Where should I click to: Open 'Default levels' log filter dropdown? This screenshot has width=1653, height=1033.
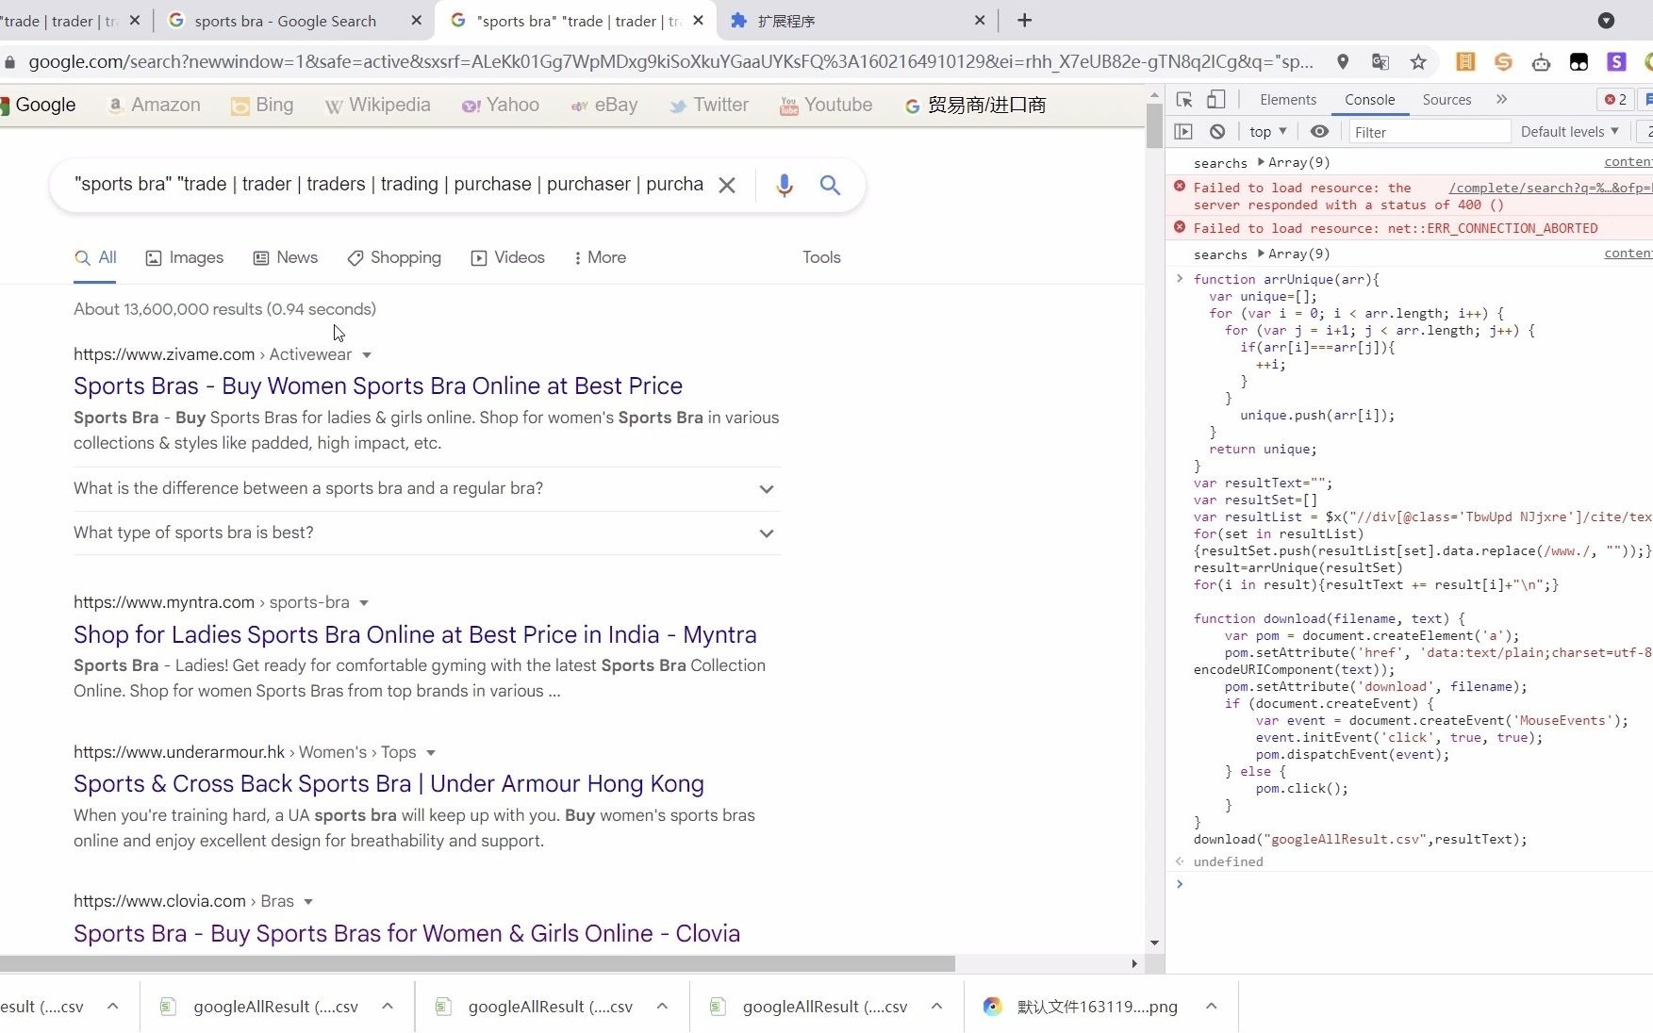click(x=1569, y=132)
